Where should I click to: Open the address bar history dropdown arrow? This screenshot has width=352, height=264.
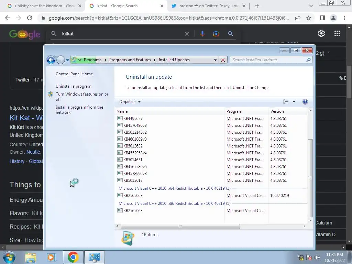215,60
